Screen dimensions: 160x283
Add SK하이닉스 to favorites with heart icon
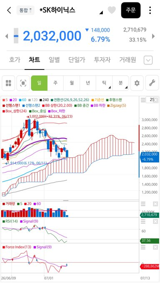(112, 10)
